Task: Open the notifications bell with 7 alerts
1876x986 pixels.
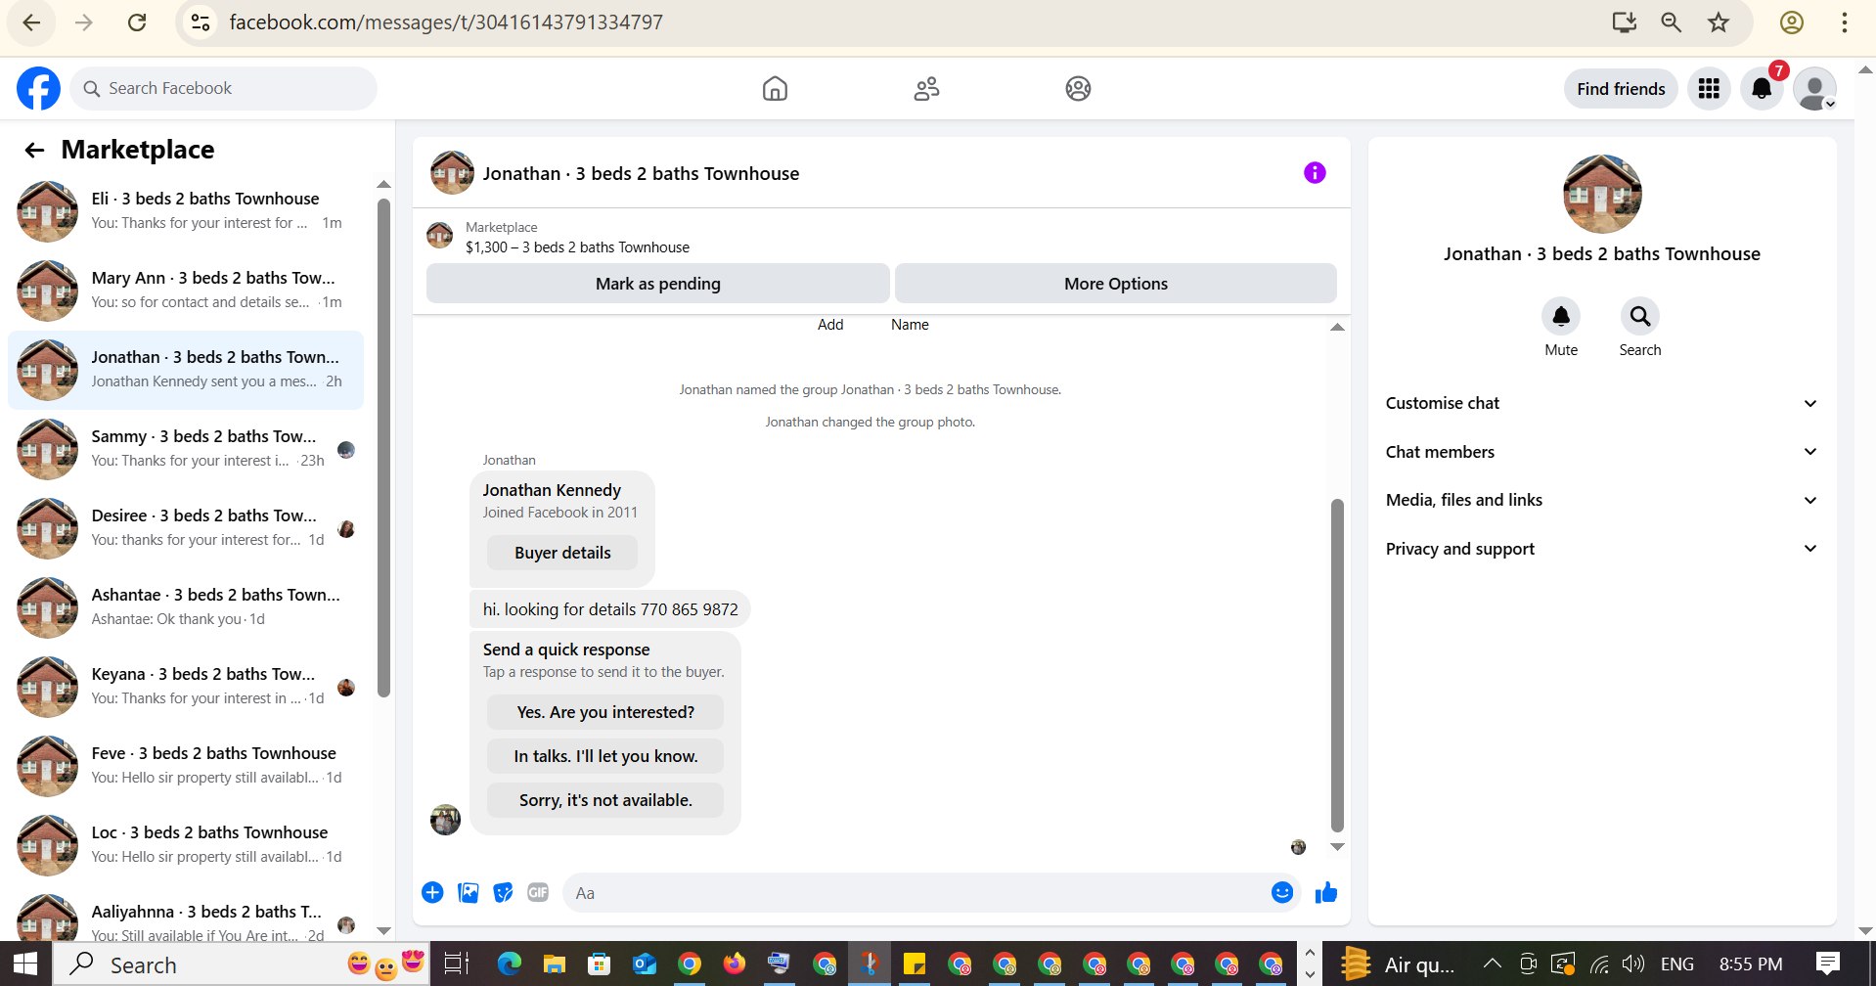Action: [1762, 89]
